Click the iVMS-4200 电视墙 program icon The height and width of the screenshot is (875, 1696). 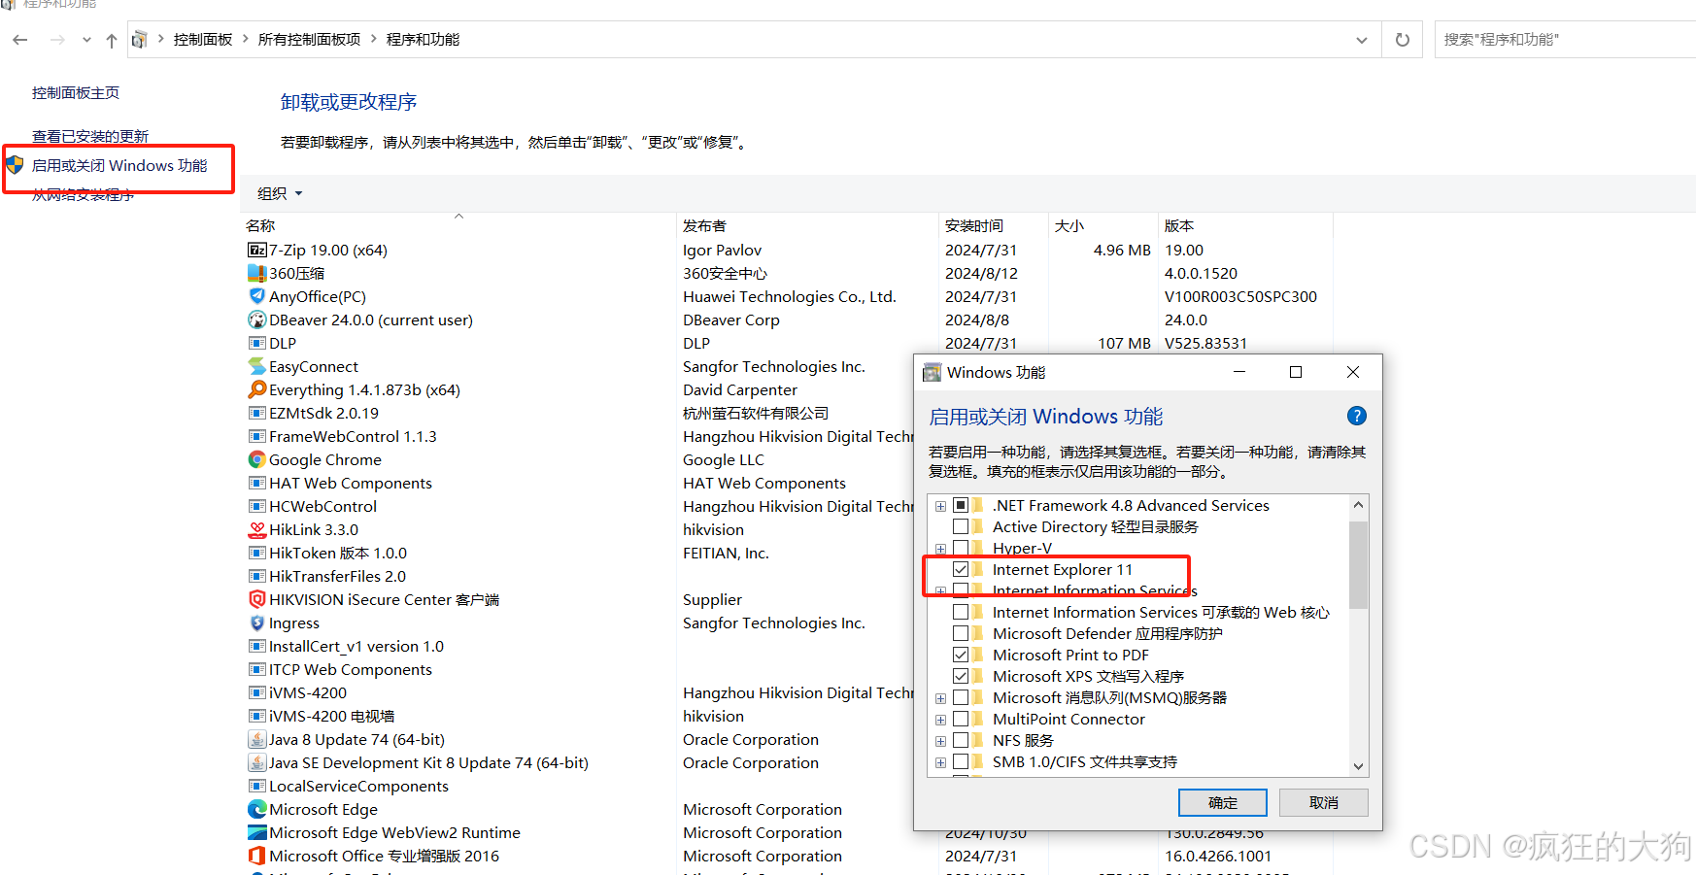pos(256,716)
